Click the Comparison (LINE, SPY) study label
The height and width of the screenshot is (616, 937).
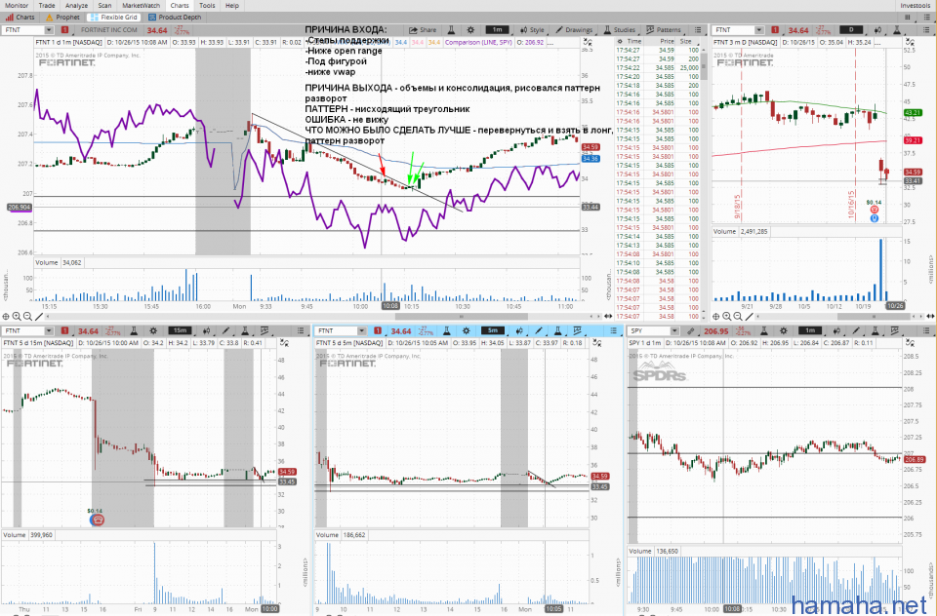(478, 42)
